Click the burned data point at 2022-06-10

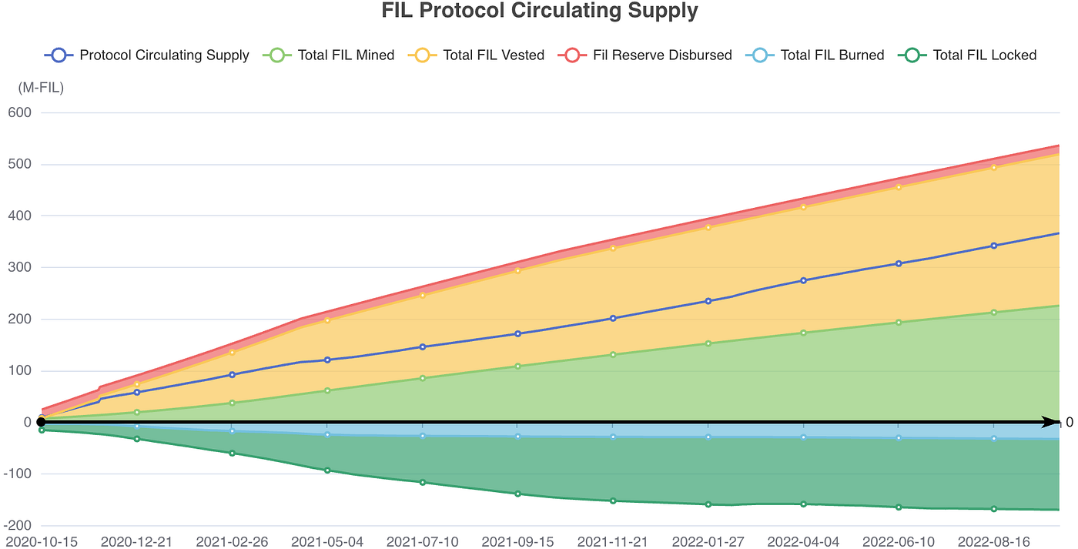pos(899,438)
